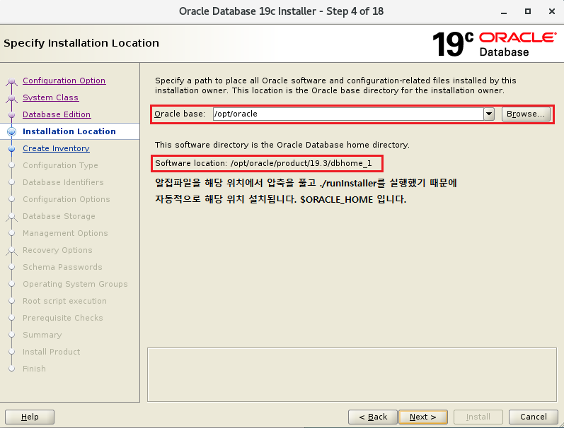Screen dimensions: 564x428
Task: Click the Install Product step label
Action: pyautogui.click(x=51, y=352)
